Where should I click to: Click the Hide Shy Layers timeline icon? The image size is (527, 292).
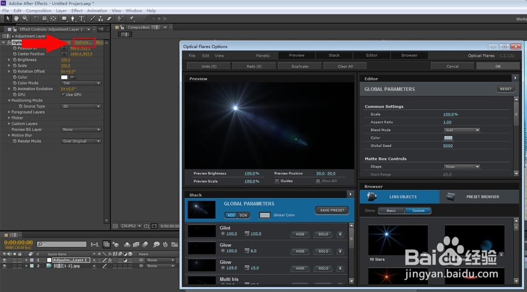coord(127,244)
